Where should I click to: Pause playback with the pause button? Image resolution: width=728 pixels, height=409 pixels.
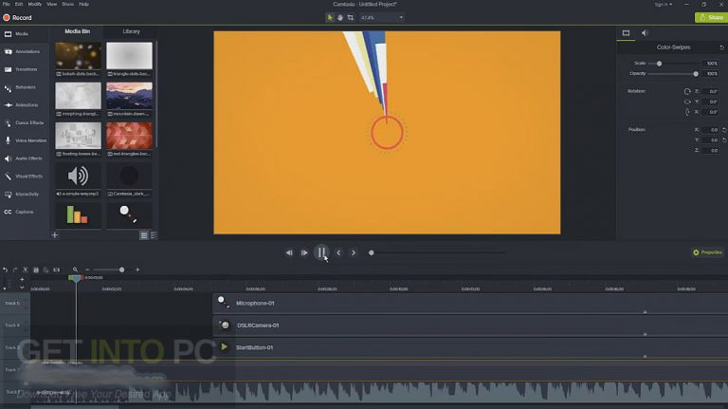click(321, 252)
